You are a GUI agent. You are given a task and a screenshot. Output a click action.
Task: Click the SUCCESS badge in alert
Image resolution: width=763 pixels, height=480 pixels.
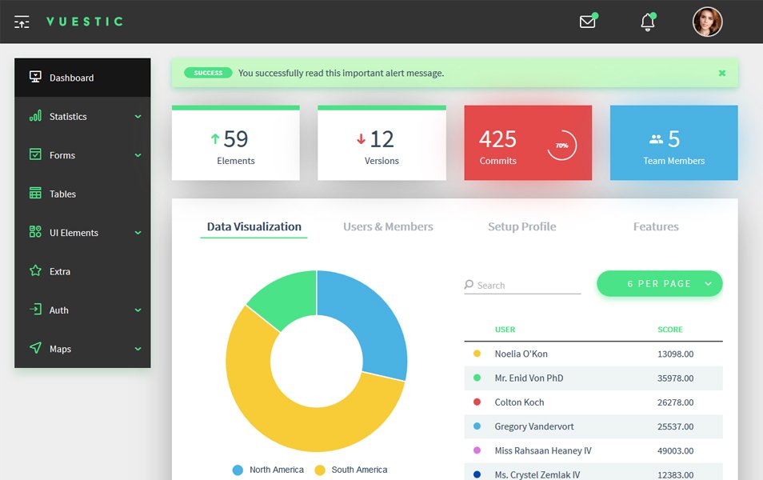point(208,73)
